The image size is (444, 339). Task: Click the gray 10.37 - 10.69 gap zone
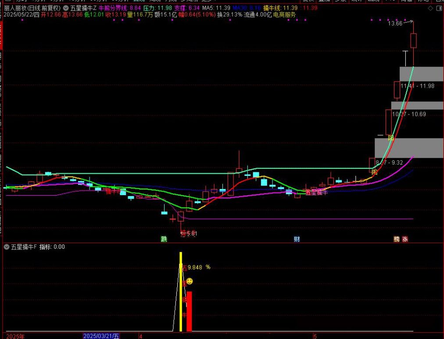point(417,105)
